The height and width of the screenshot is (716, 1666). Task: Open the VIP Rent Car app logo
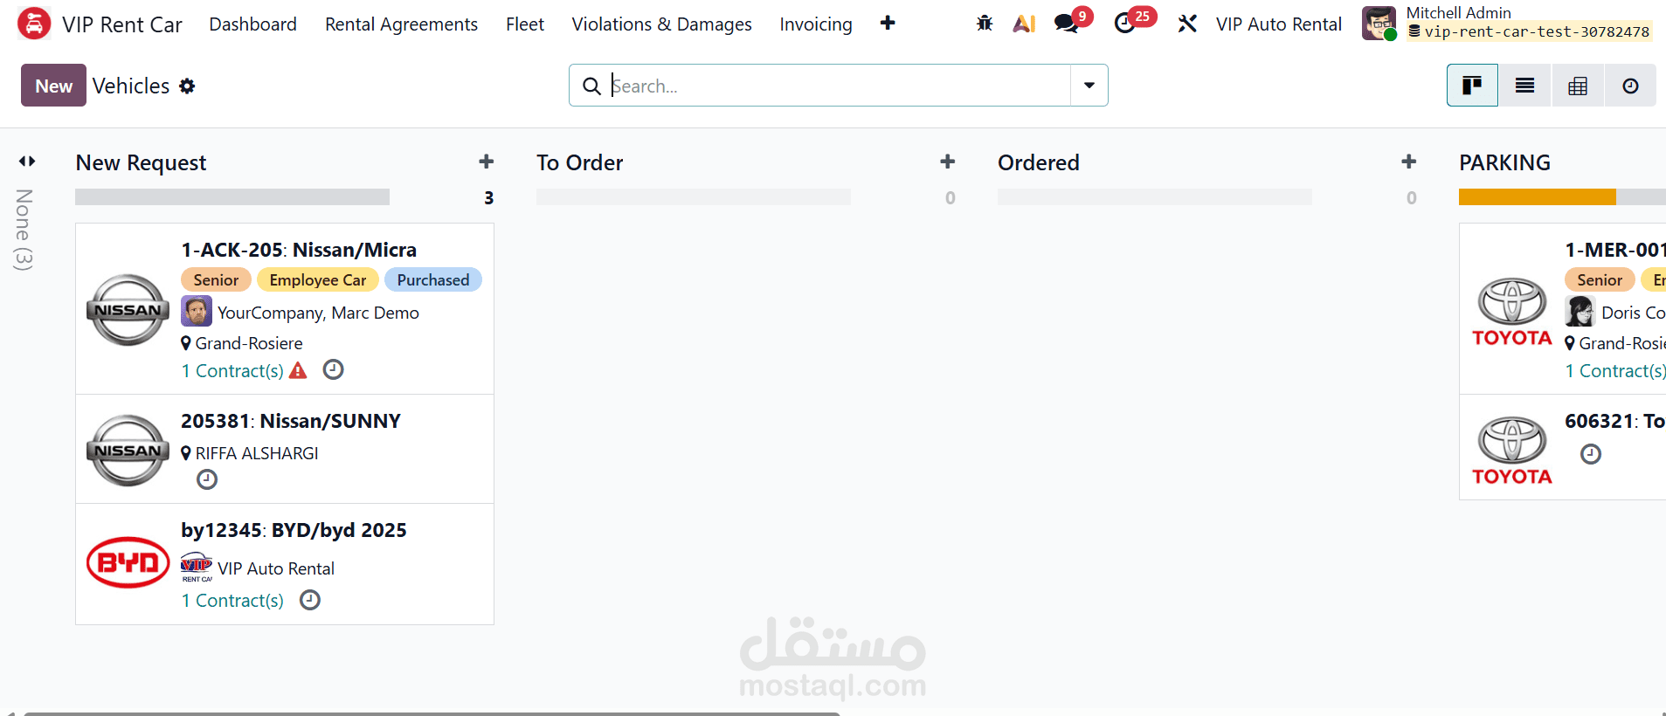(33, 24)
